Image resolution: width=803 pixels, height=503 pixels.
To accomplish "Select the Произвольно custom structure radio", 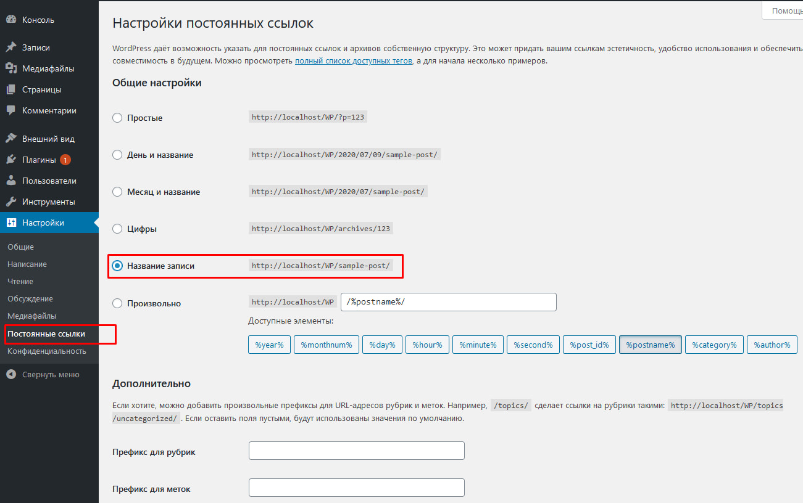I will tap(117, 303).
